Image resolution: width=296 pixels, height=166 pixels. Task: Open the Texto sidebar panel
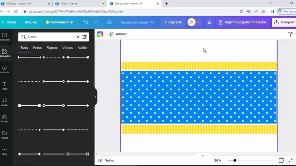5,86
